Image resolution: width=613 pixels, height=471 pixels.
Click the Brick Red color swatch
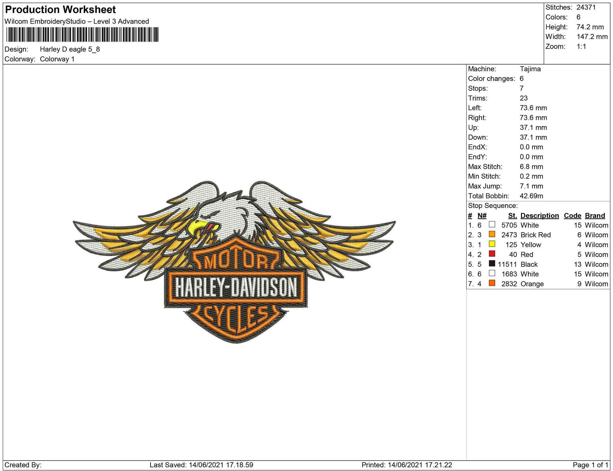tap(492, 234)
